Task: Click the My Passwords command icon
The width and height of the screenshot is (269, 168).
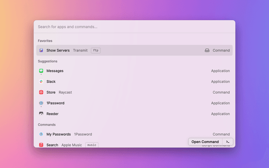Action: [x=41, y=134]
